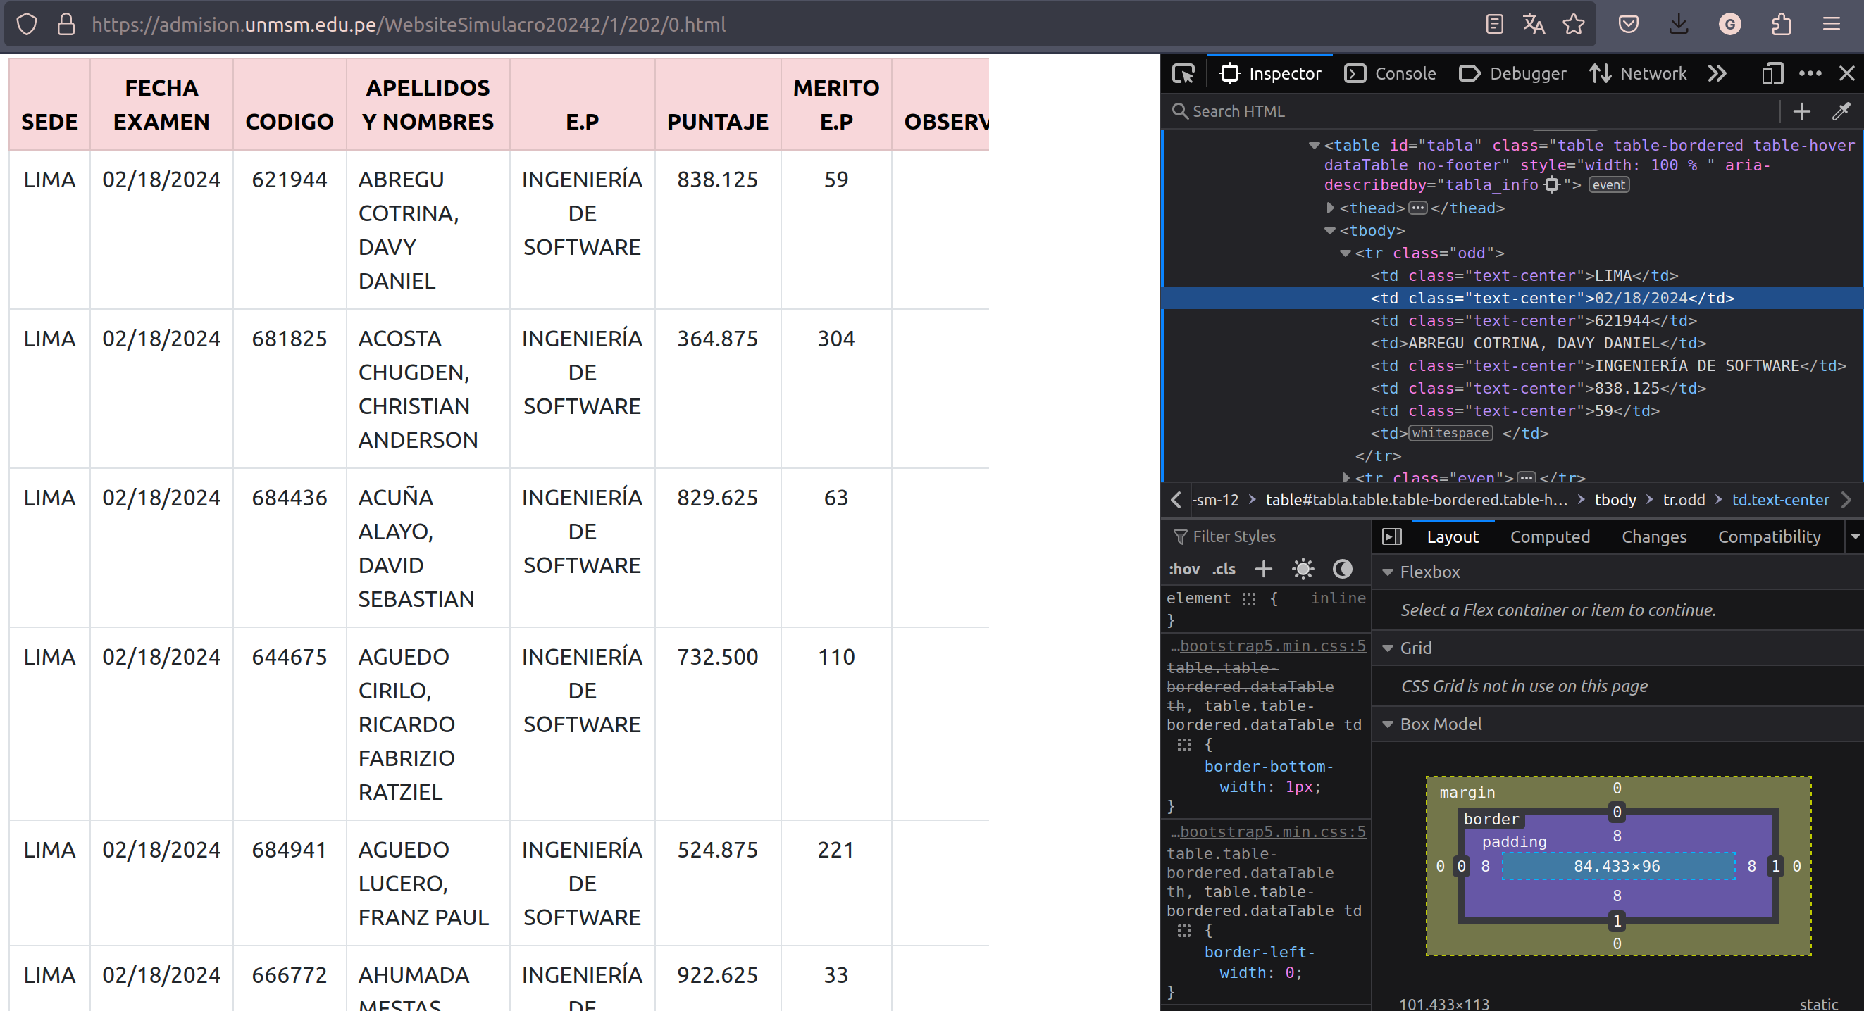Create new node with plus icon
This screenshot has height=1011, width=1864.
pyautogui.click(x=1802, y=111)
